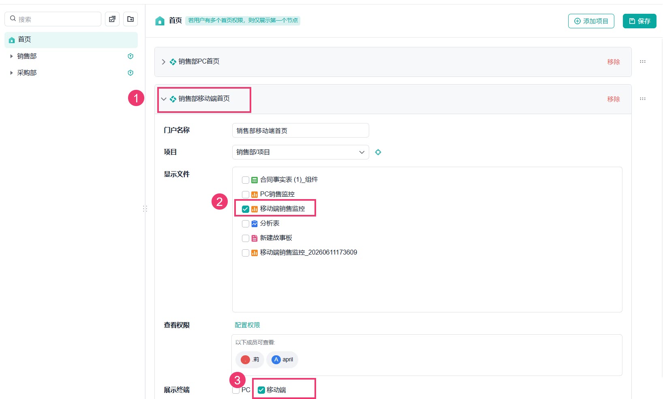
Task: Check the PC销售监控 checkbox
Action: tap(246, 195)
